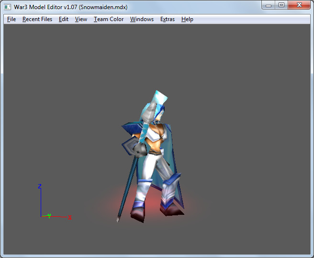Open the Windows menu
Viewport: 314px width, 258px height.
pos(142,19)
